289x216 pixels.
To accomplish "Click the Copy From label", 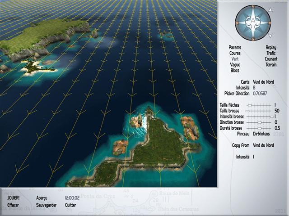I will pyautogui.click(x=241, y=145).
